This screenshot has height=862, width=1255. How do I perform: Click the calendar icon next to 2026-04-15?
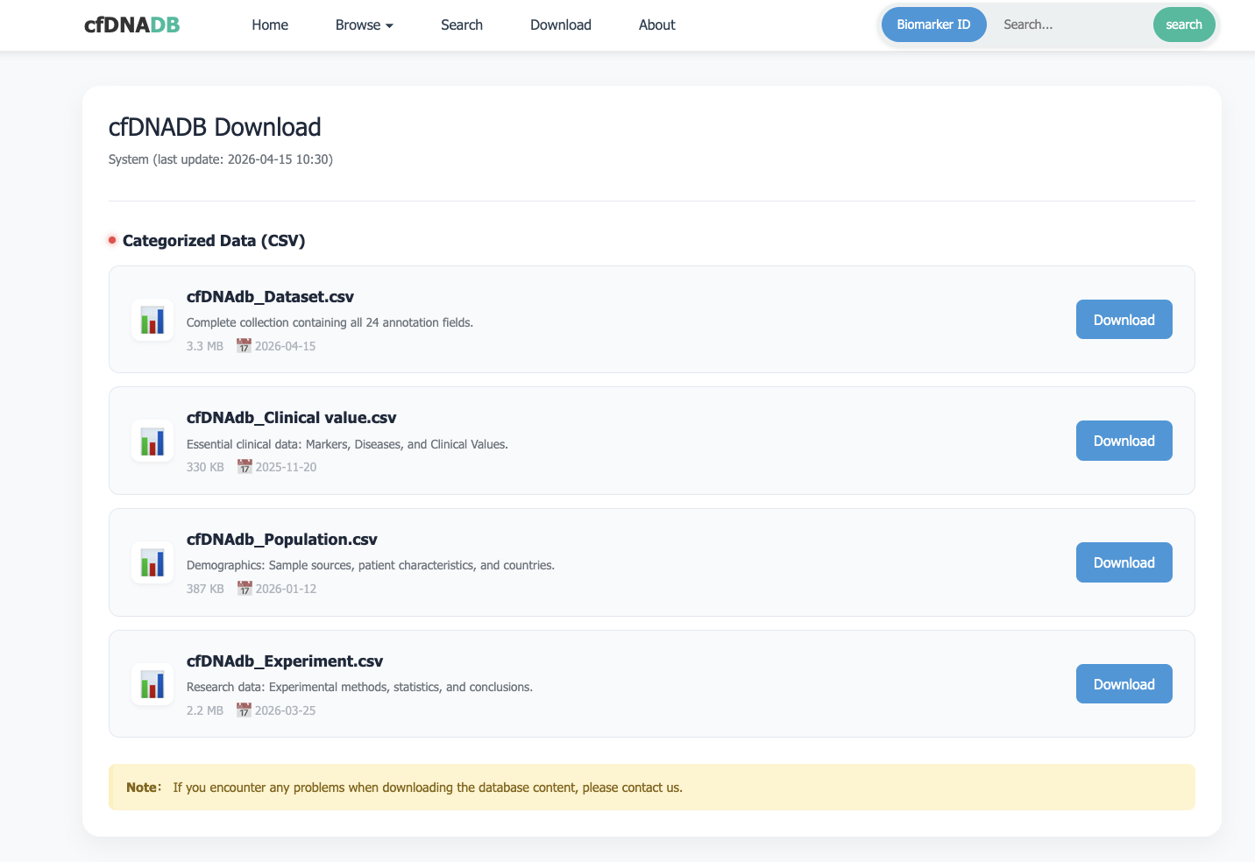pyautogui.click(x=244, y=346)
